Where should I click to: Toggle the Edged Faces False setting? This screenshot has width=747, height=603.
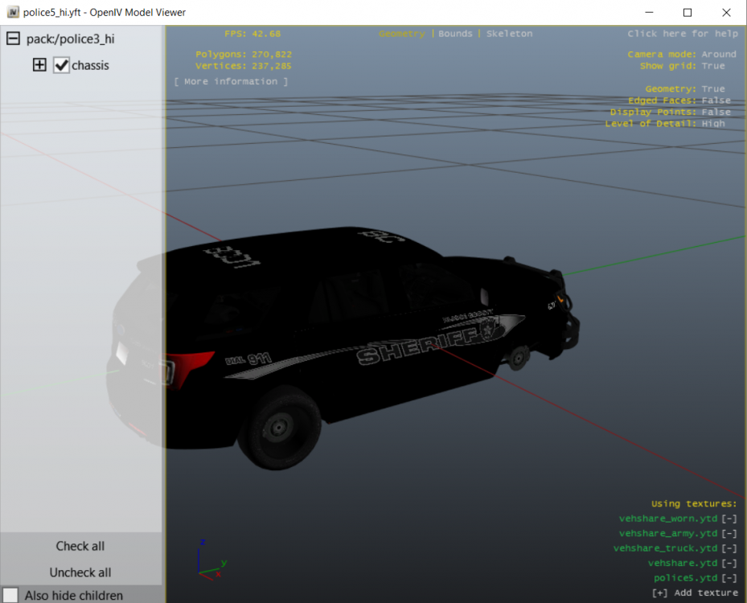716,100
